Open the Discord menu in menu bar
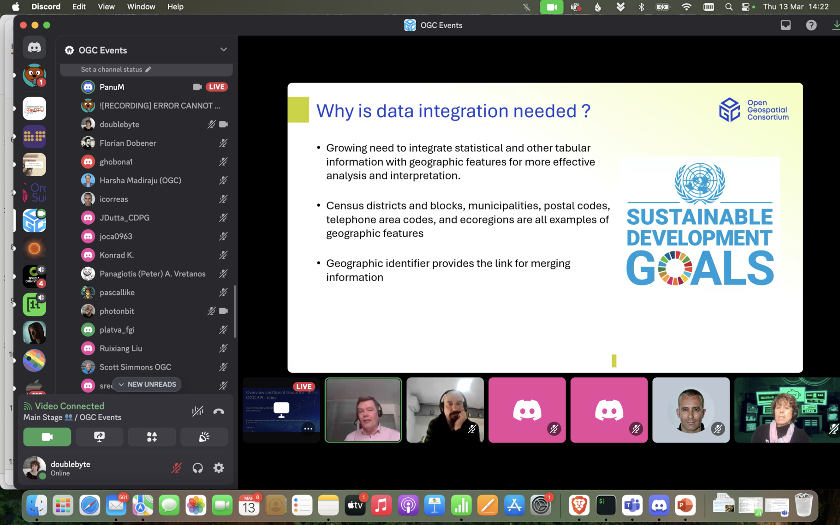 coord(46,7)
